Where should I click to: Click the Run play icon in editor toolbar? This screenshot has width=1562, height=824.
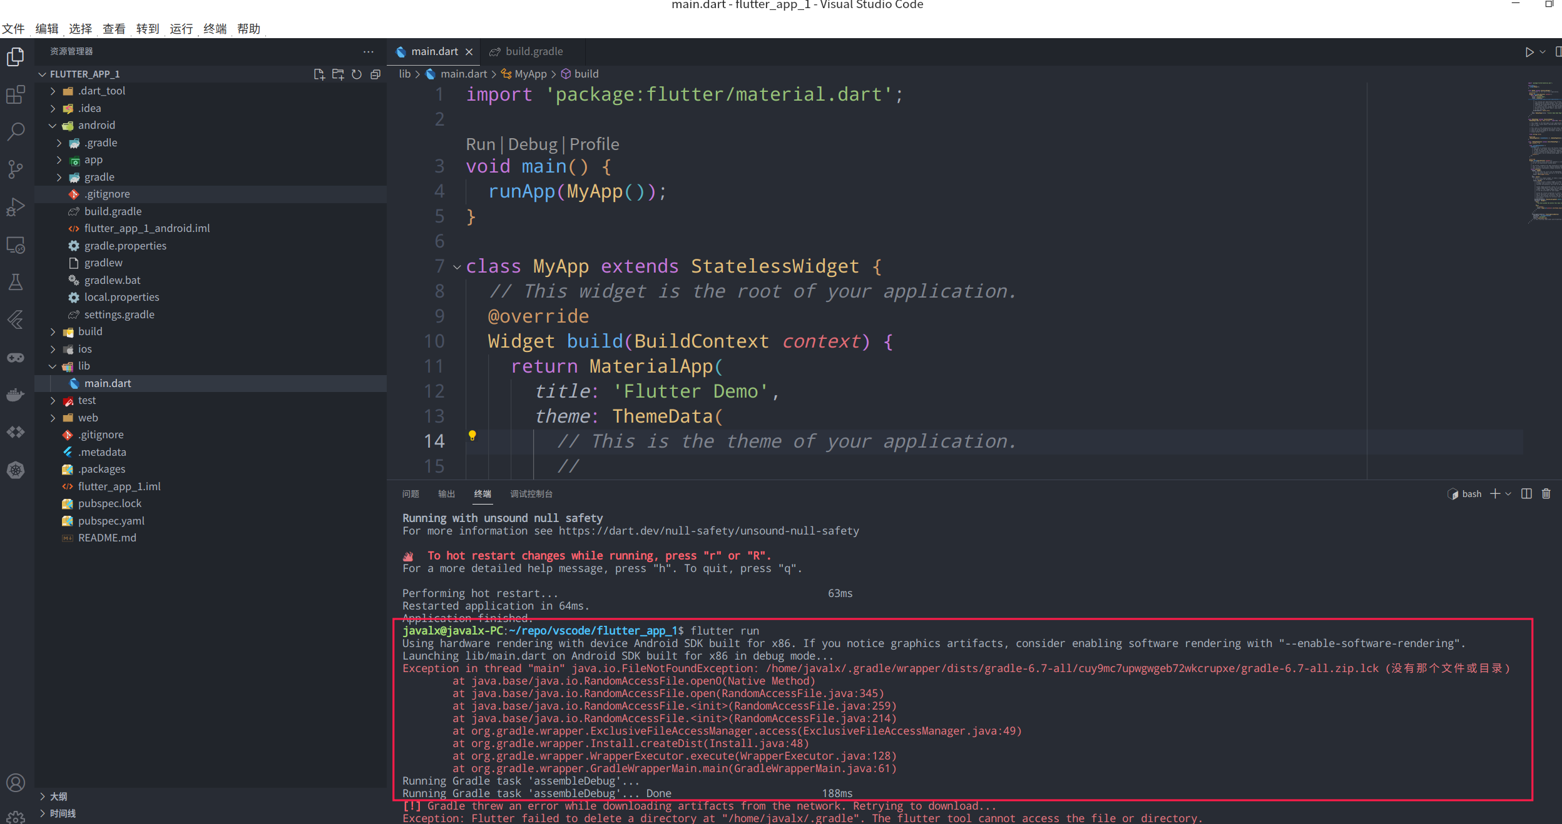[1529, 52]
